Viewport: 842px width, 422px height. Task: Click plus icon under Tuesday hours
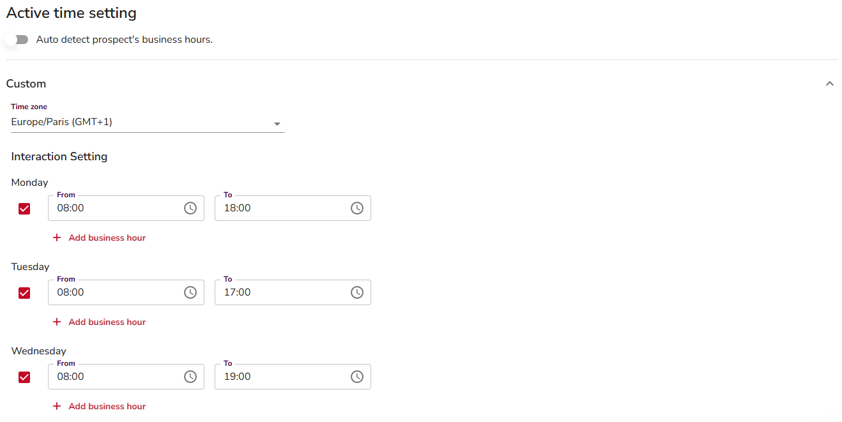tap(57, 322)
